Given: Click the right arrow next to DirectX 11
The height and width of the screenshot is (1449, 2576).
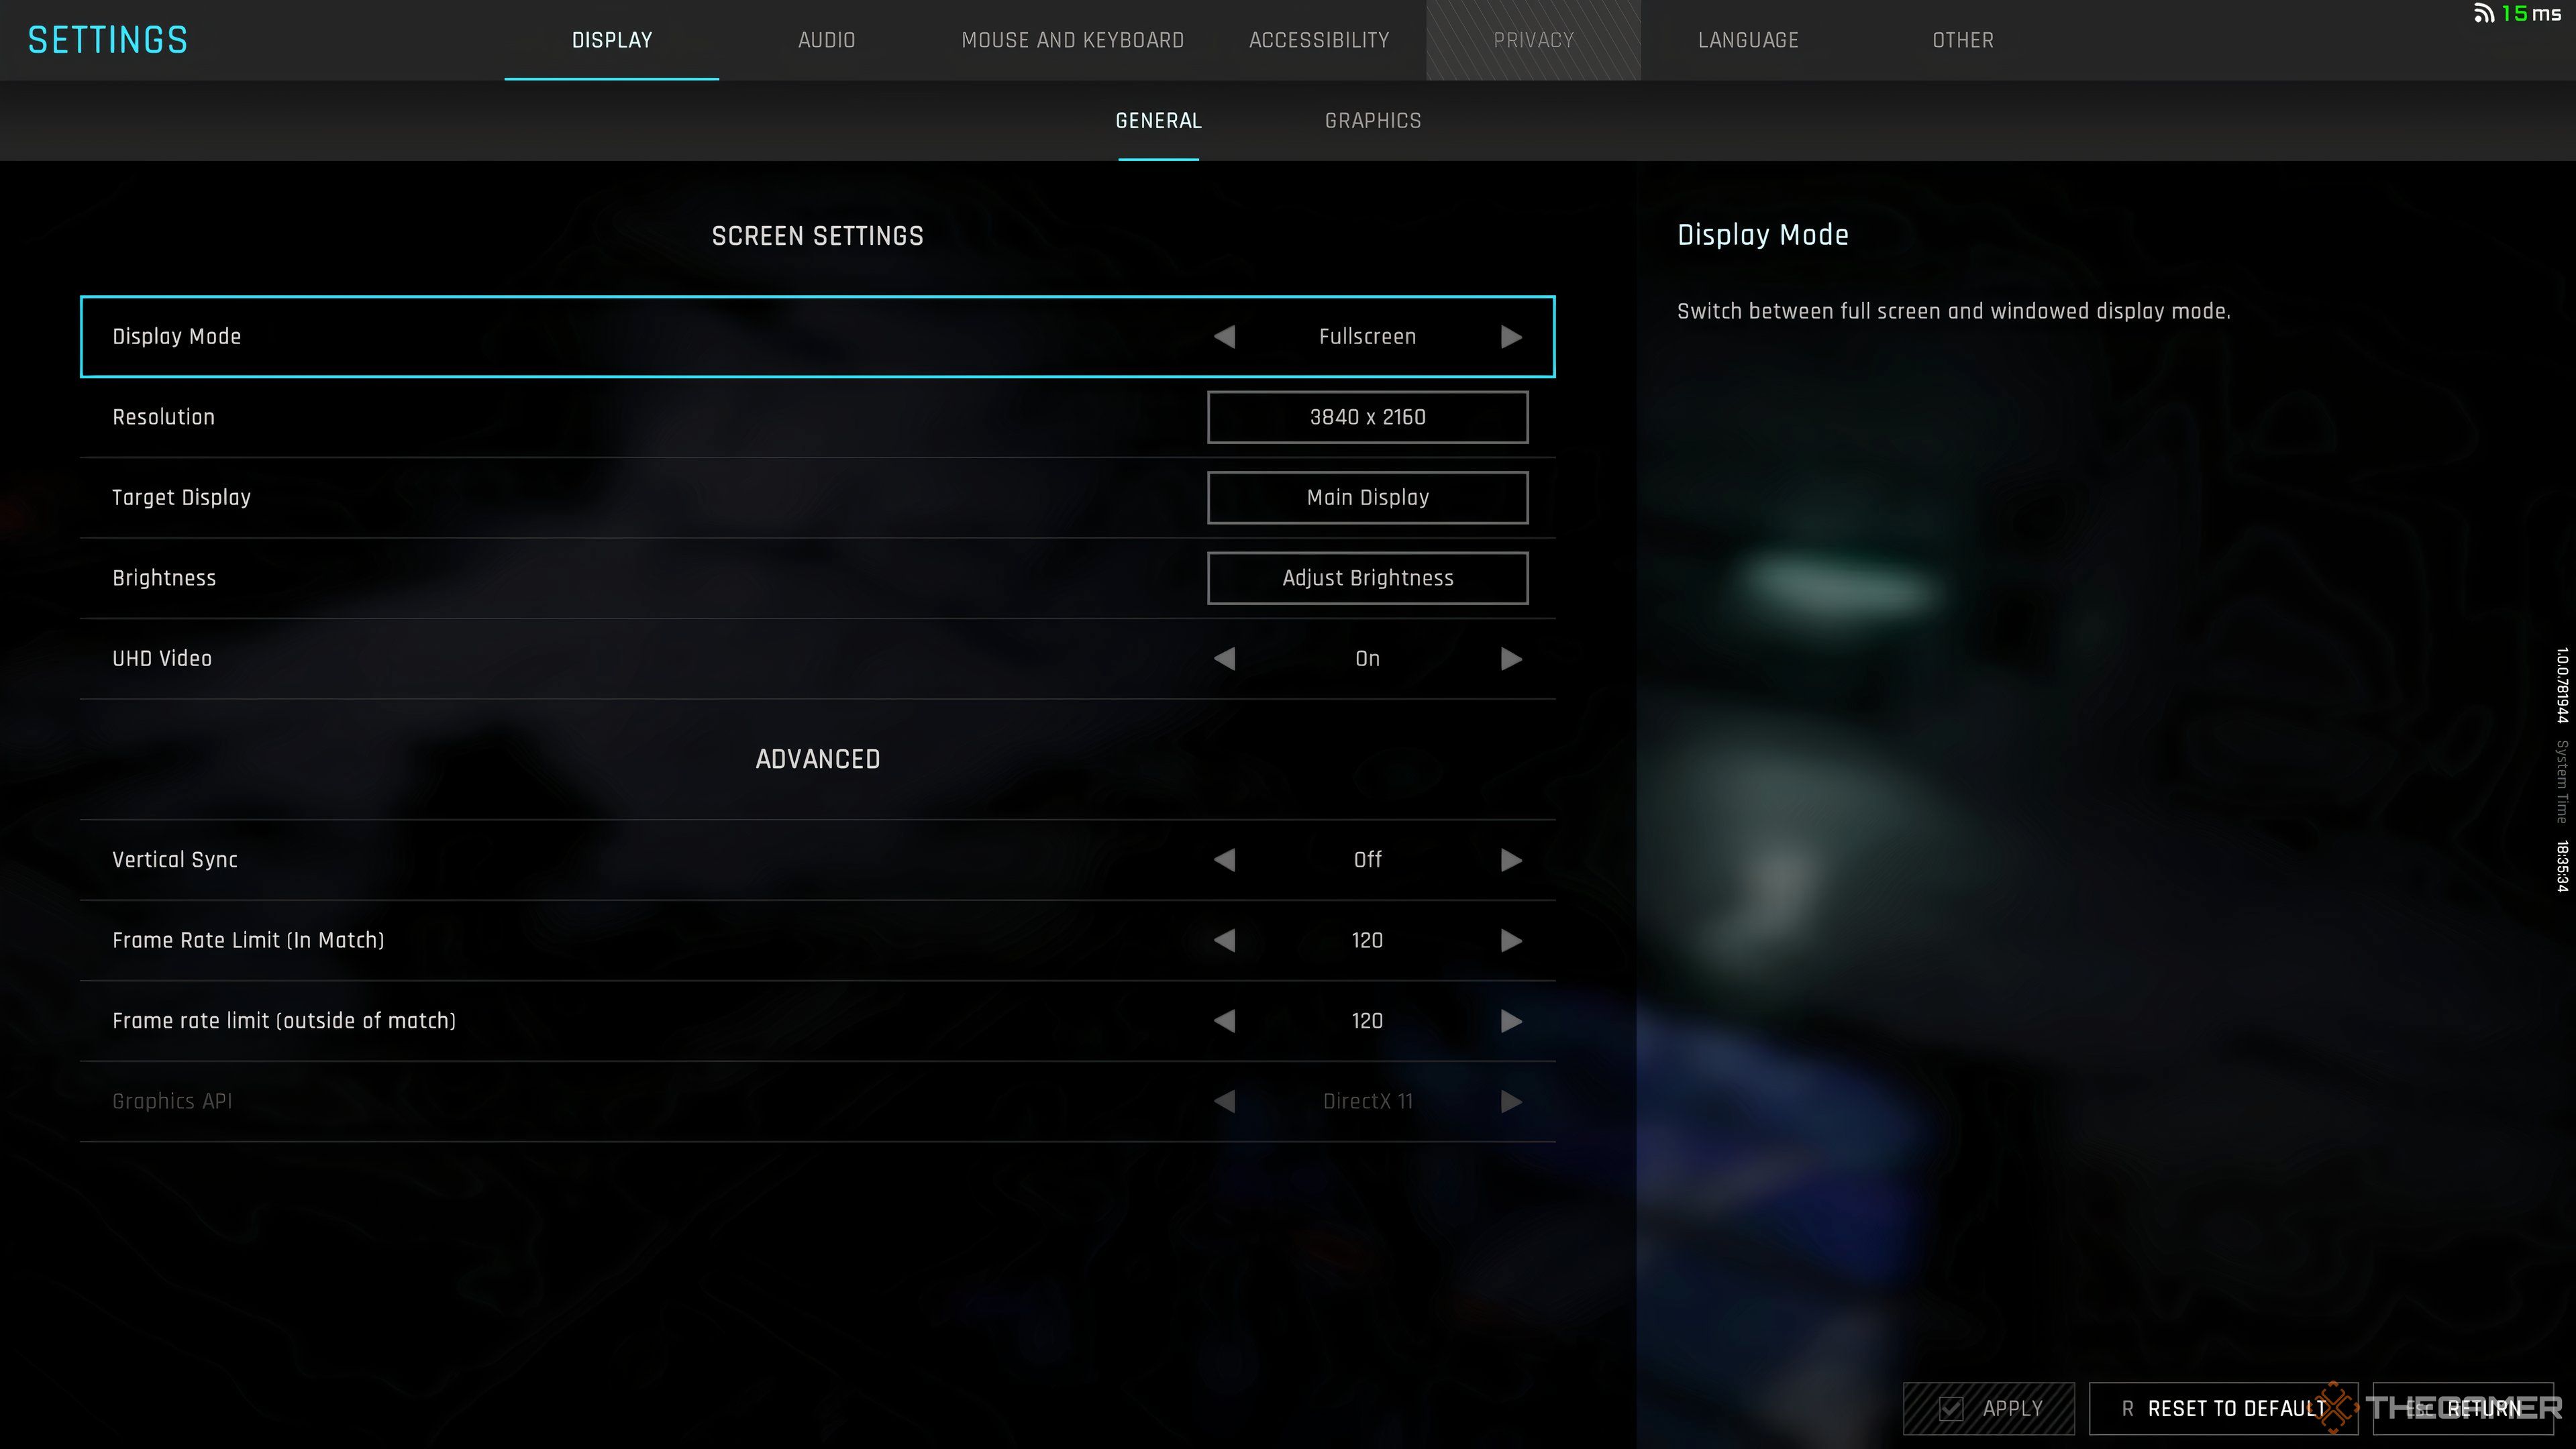Looking at the screenshot, I should point(1511,1101).
